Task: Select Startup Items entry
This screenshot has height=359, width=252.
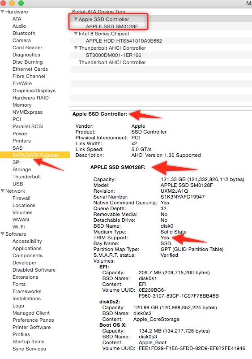Action: click(28, 342)
